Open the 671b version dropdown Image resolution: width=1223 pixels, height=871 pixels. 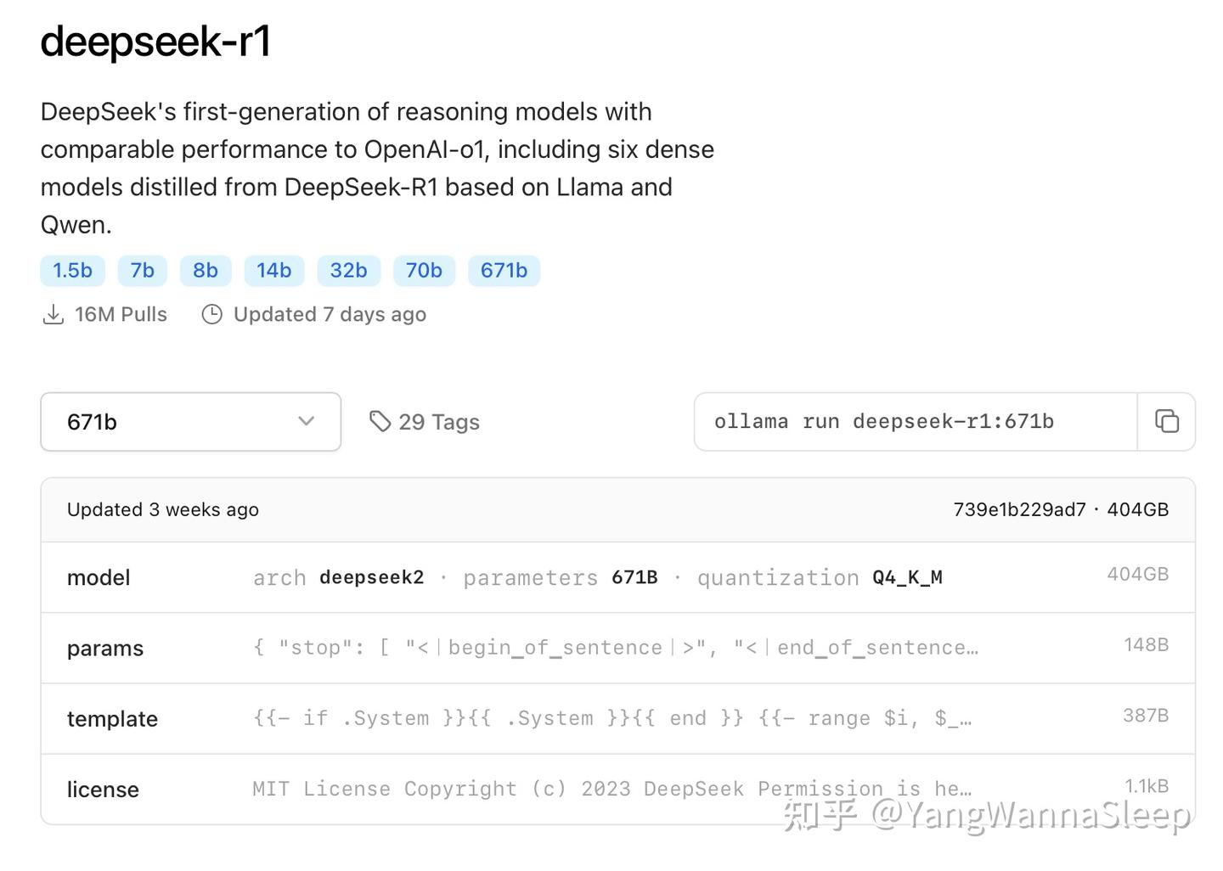[x=190, y=422]
